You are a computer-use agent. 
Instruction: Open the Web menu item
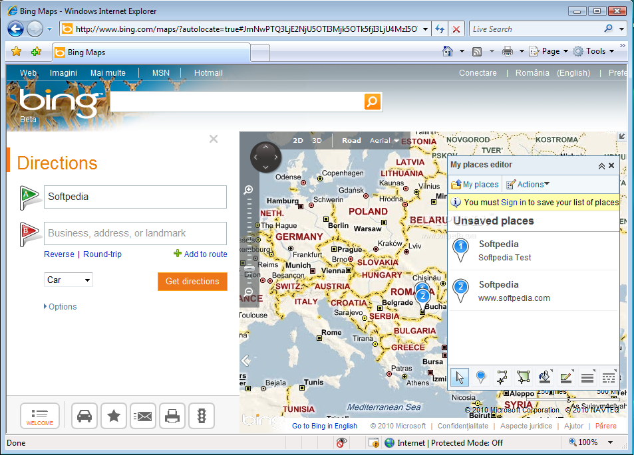(29, 73)
